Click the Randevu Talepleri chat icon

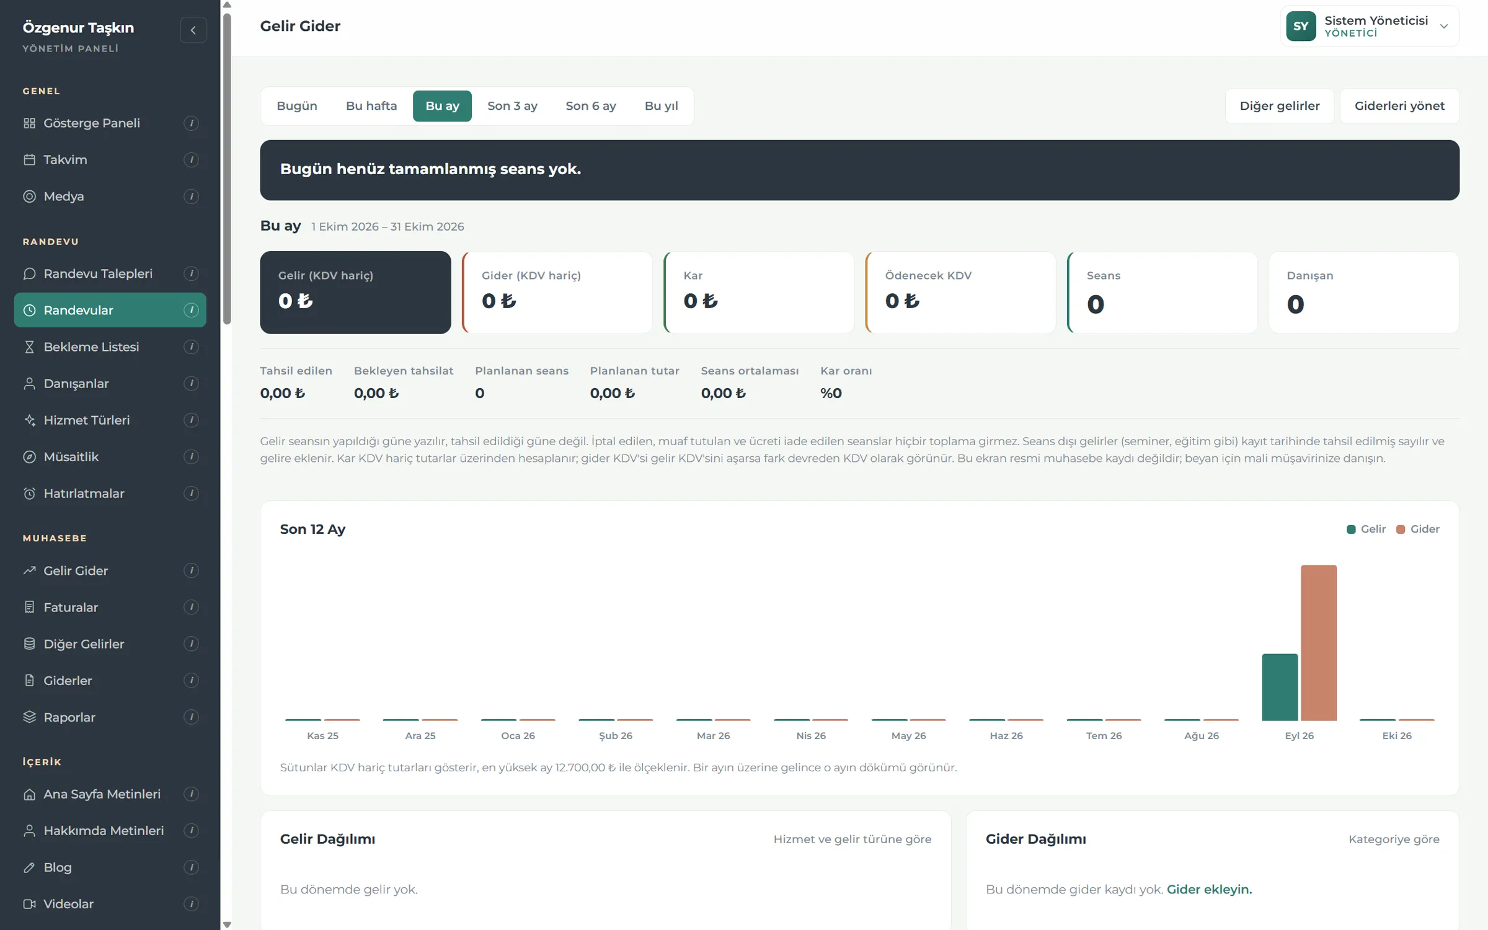pos(29,273)
